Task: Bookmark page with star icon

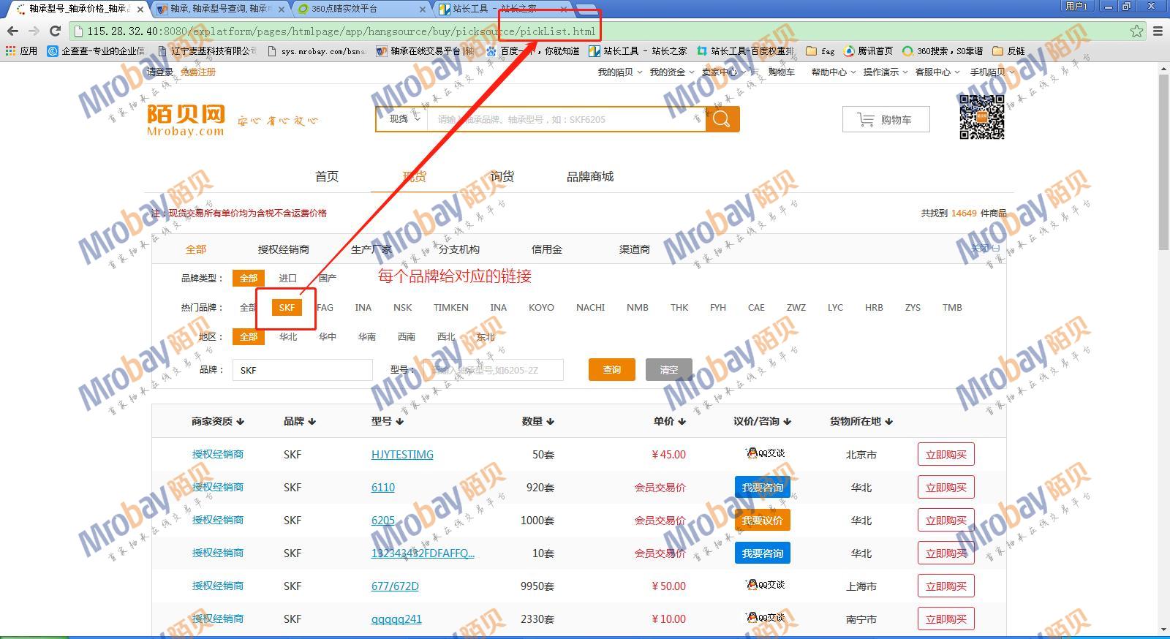Action: pos(1136,31)
